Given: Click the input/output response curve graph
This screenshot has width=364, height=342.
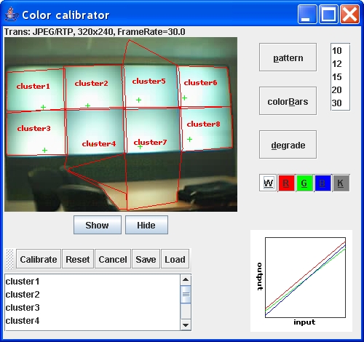Looking at the screenshot, I should [305, 277].
